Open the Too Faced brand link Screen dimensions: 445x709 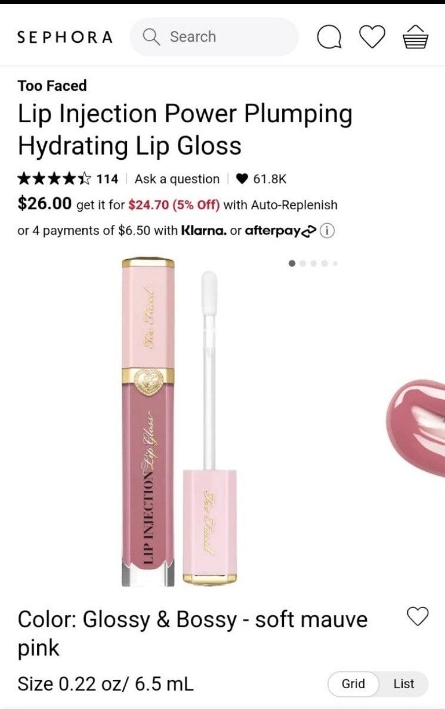click(52, 85)
